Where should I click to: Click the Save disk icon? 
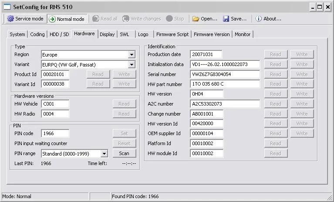point(226,19)
